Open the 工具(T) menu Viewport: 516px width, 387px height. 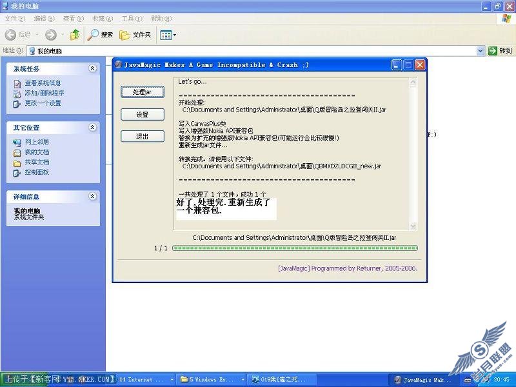click(x=132, y=19)
